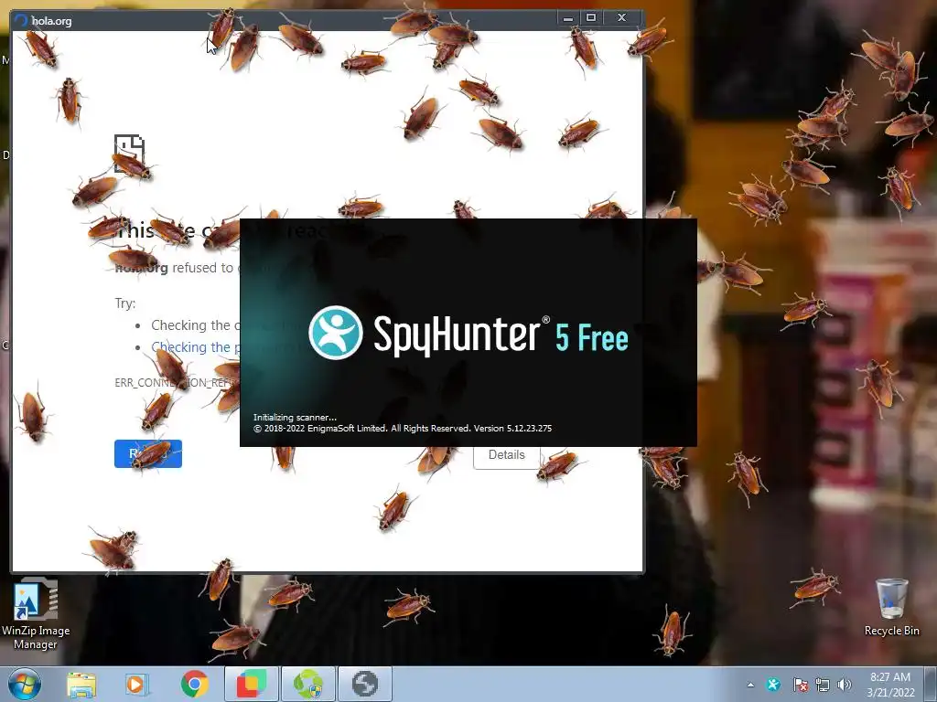The height and width of the screenshot is (702, 937).
Task: Click the Details button on the error page
Action: coord(507,455)
